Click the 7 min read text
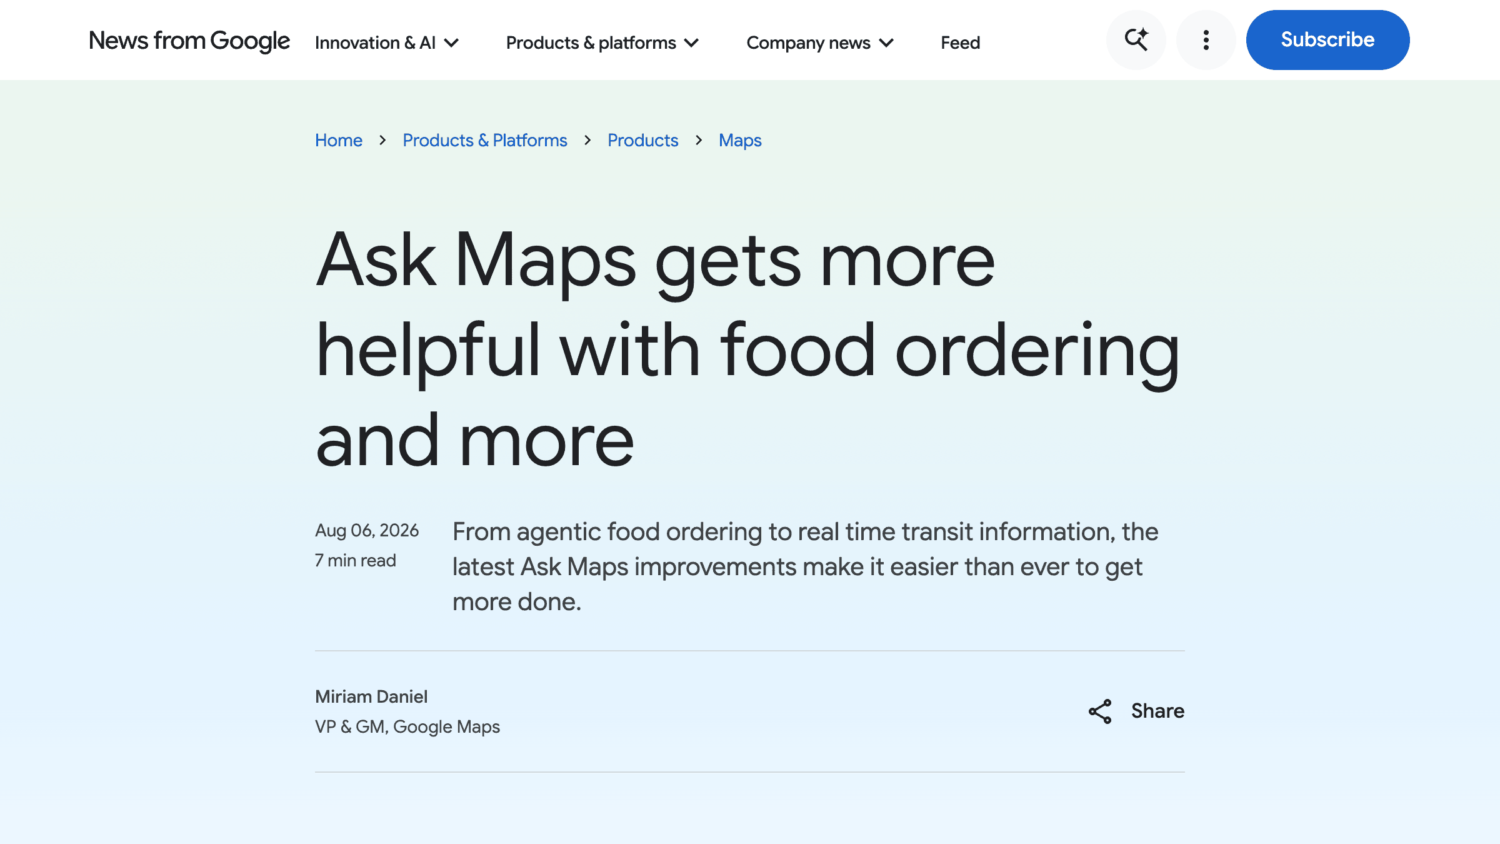 [x=356, y=560]
